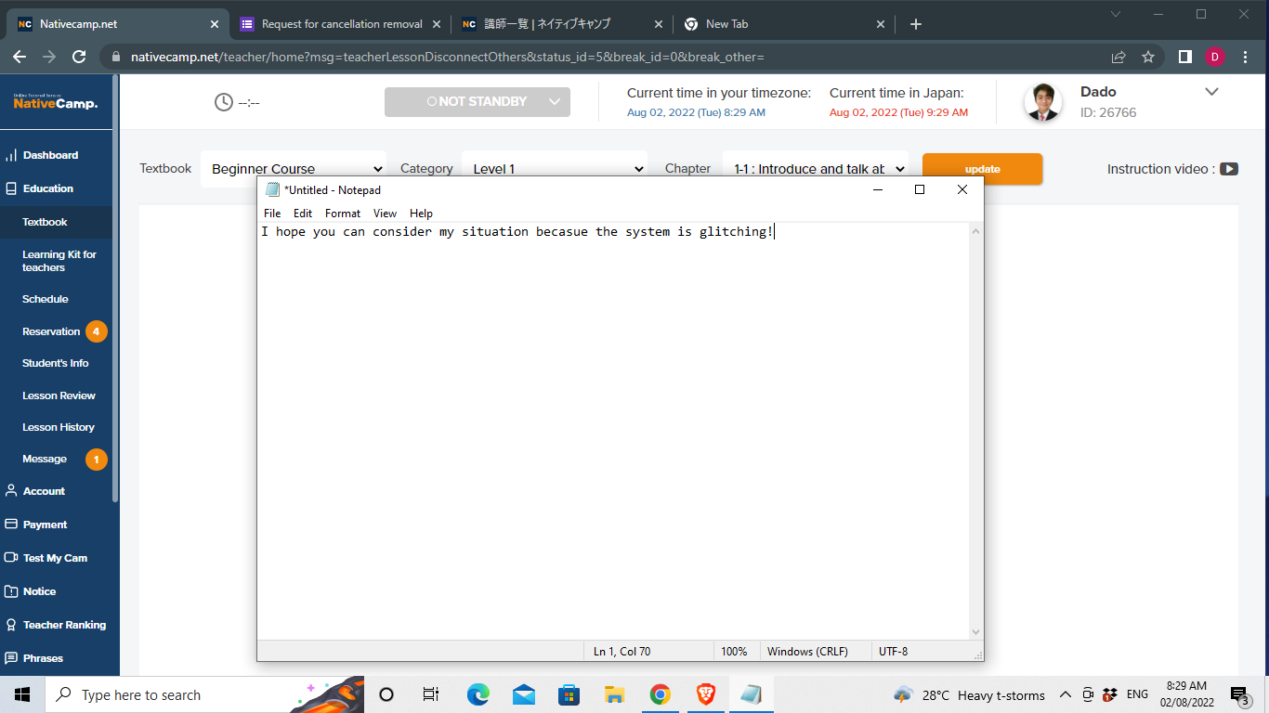Open the notification center icon
This screenshot has width=1269, height=713.
pyautogui.click(x=1239, y=694)
